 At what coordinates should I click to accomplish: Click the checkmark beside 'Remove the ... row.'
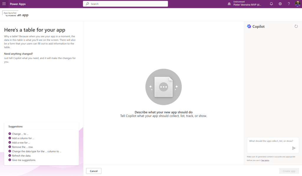tap(10, 147)
